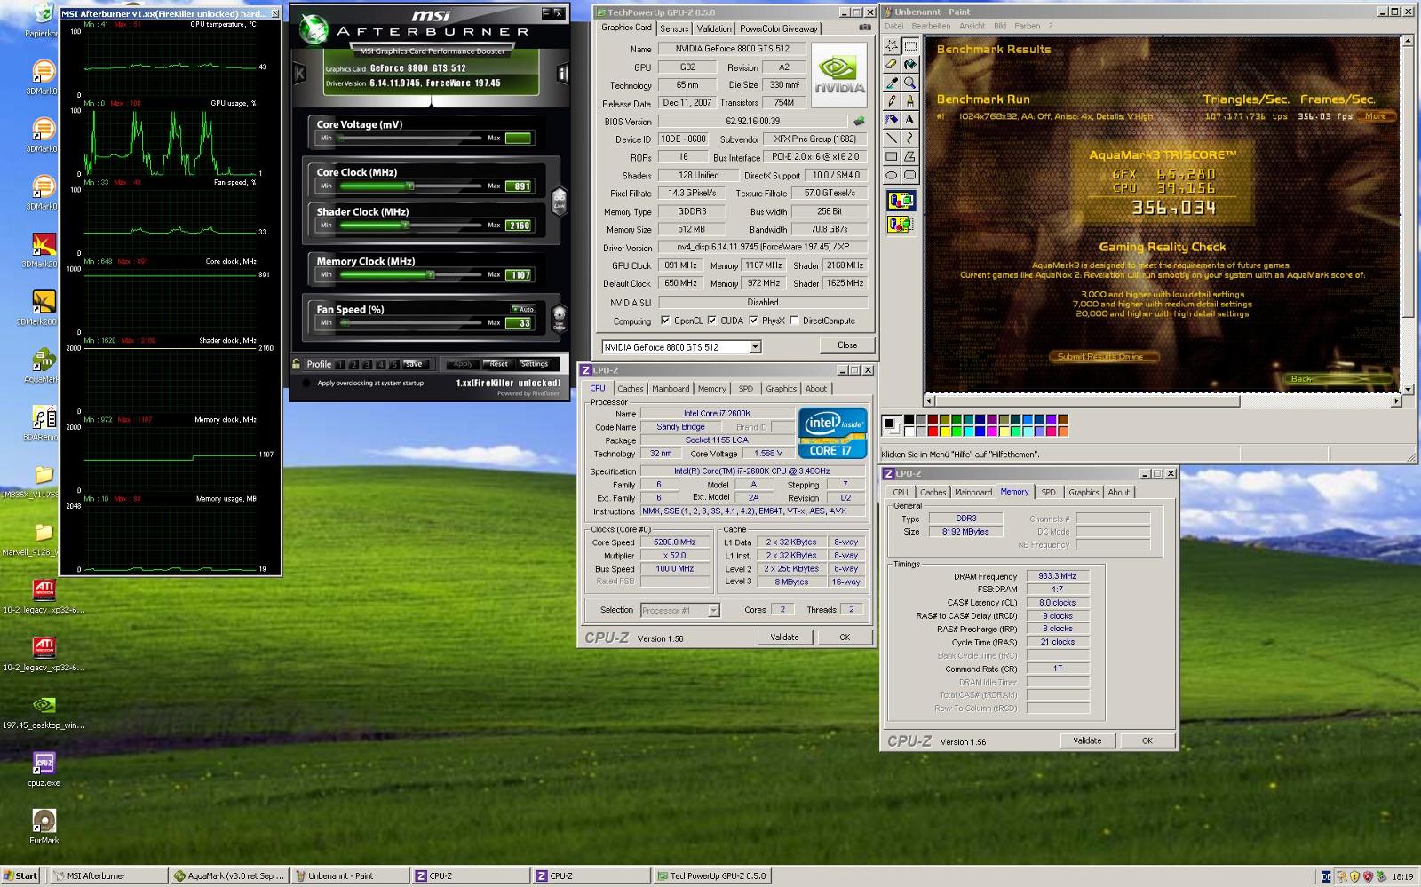Pick the red color swatch in Paint palette

point(932,432)
